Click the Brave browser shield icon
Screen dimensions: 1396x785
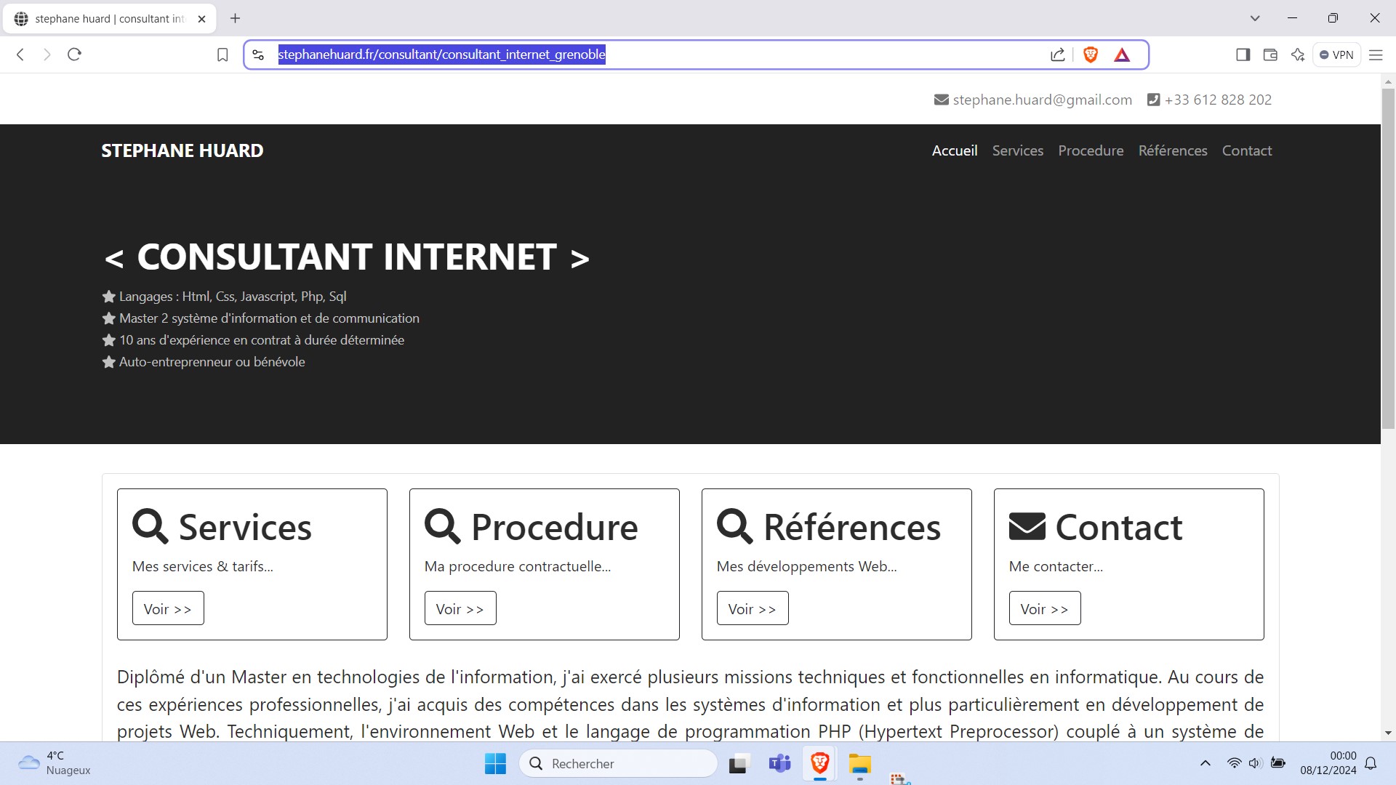(1092, 55)
